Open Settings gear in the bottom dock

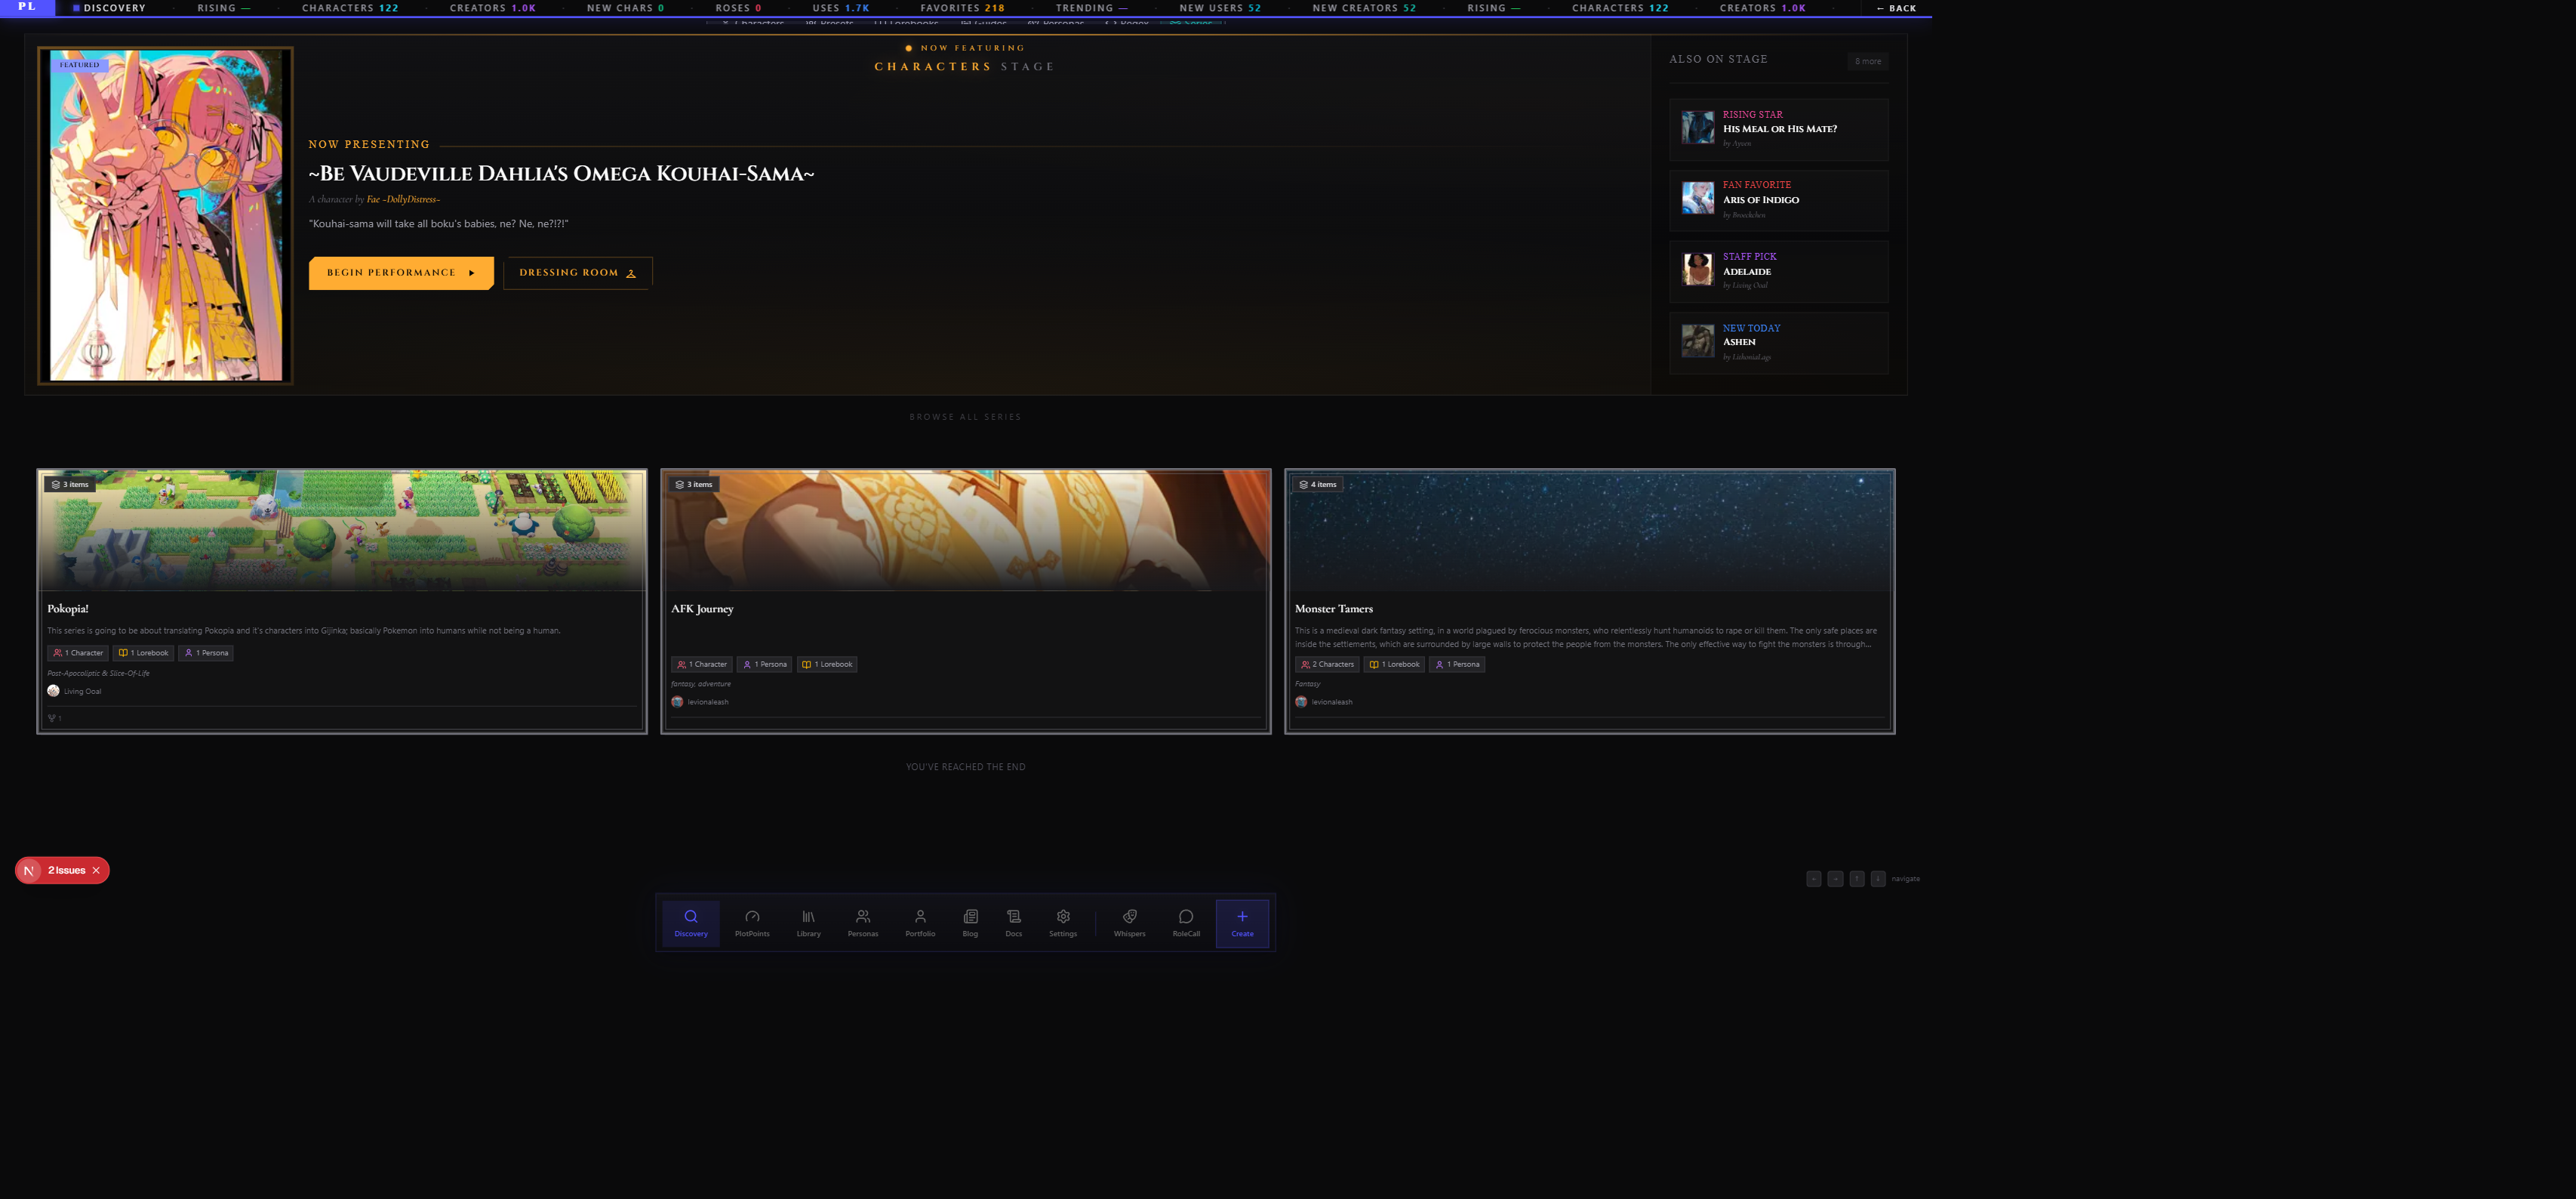[x=1063, y=923]
